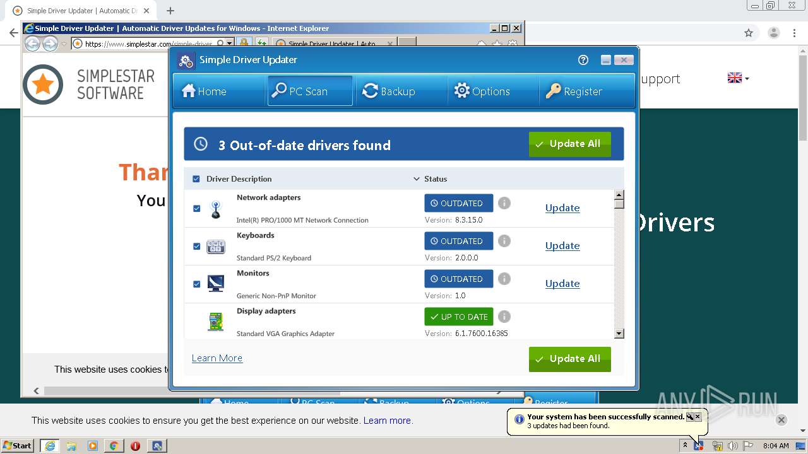Expand the Status column sort chevron
This screenshot has width=808, height=454.
pos(416,179)
